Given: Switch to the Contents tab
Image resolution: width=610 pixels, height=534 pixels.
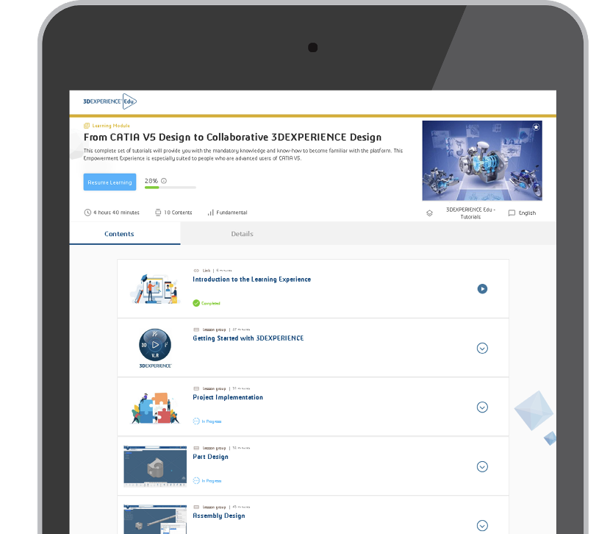Looking at the screenshot, I should tap(125, 233).
